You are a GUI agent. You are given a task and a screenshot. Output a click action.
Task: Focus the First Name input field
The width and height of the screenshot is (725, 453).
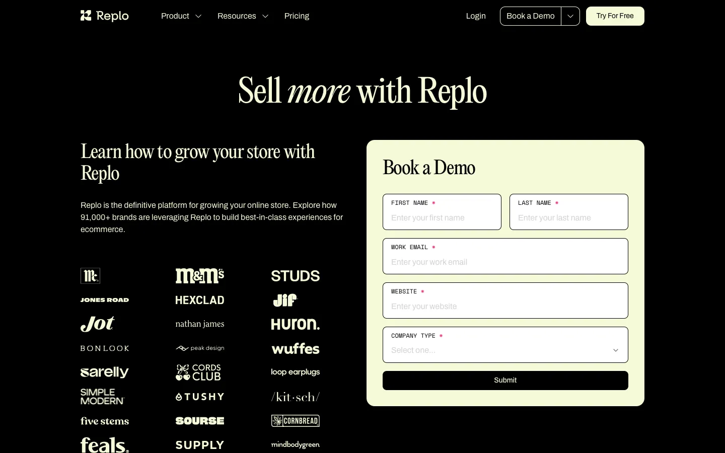point(442,212)
